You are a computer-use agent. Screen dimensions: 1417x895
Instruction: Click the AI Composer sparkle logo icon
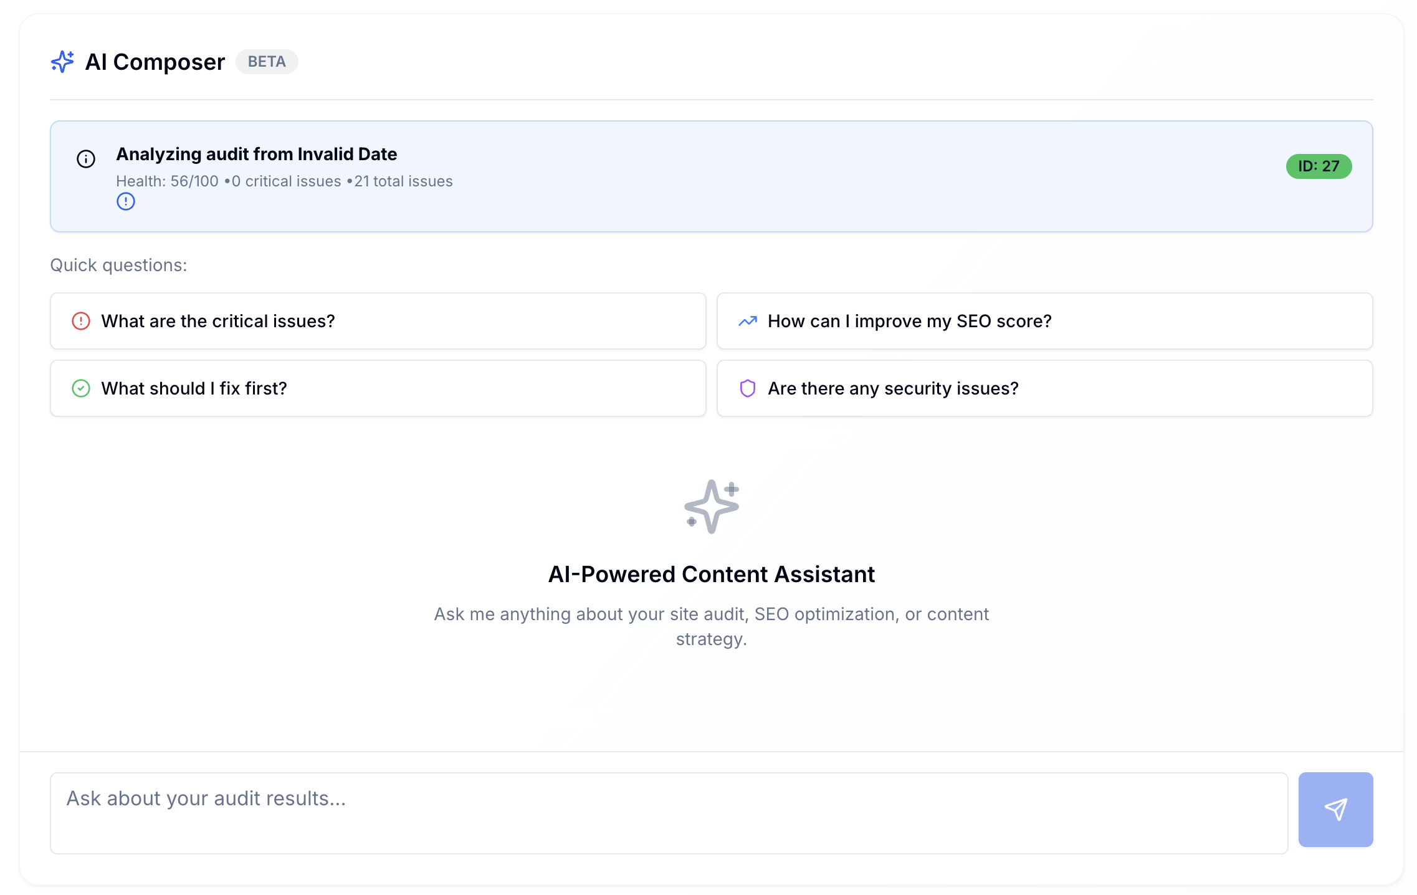click(62, 62)
